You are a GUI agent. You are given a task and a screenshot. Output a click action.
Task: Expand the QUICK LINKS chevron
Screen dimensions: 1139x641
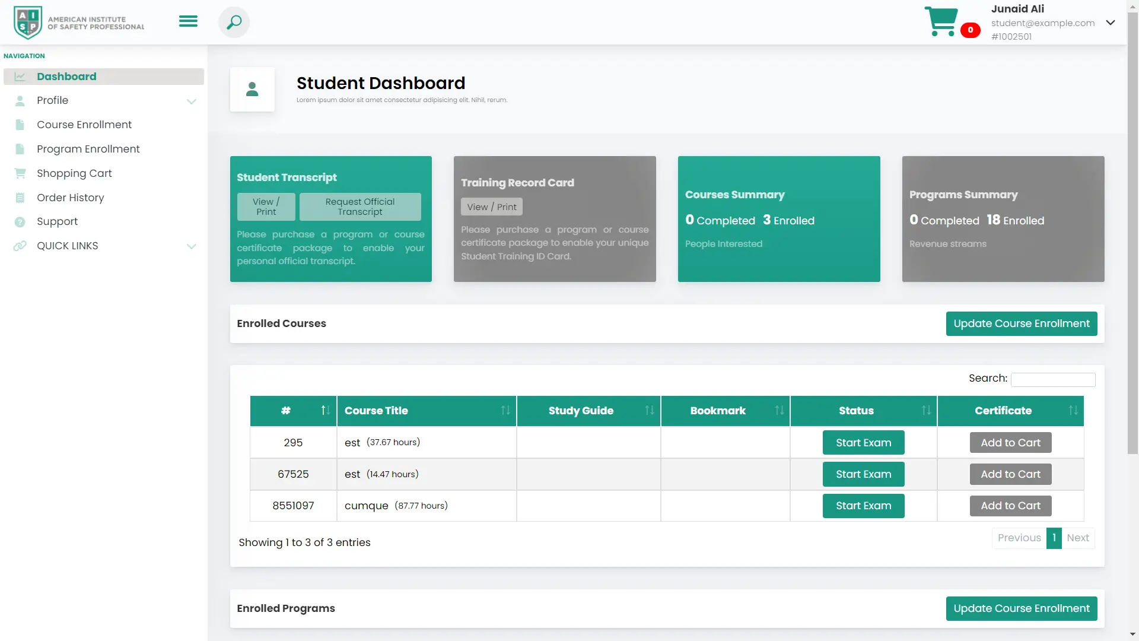191,246
